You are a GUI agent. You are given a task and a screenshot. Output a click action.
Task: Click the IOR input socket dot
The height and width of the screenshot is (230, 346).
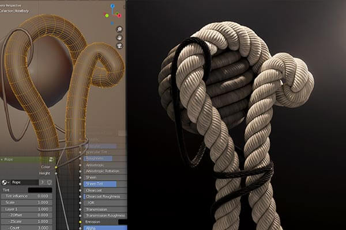tap(80, 203)
